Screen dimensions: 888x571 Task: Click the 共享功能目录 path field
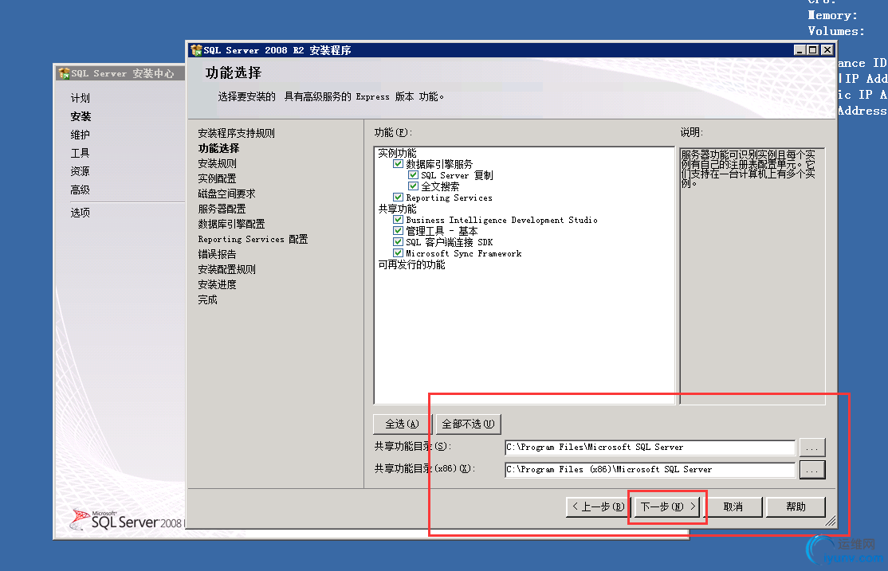coord(650,448)
